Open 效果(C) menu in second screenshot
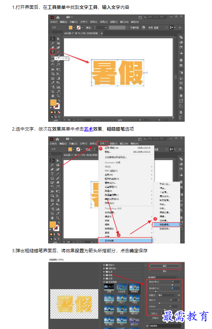Screen dimensions: 212x329 point(103,143)
